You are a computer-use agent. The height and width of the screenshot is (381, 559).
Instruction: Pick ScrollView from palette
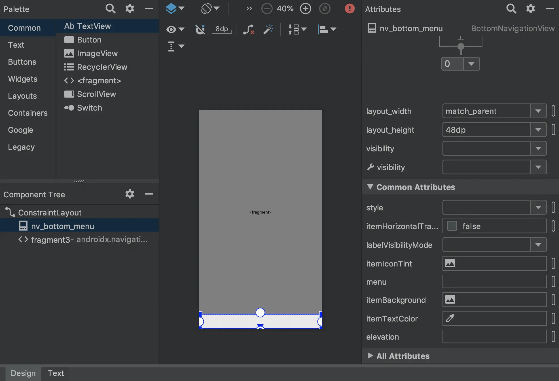point(108,94)
